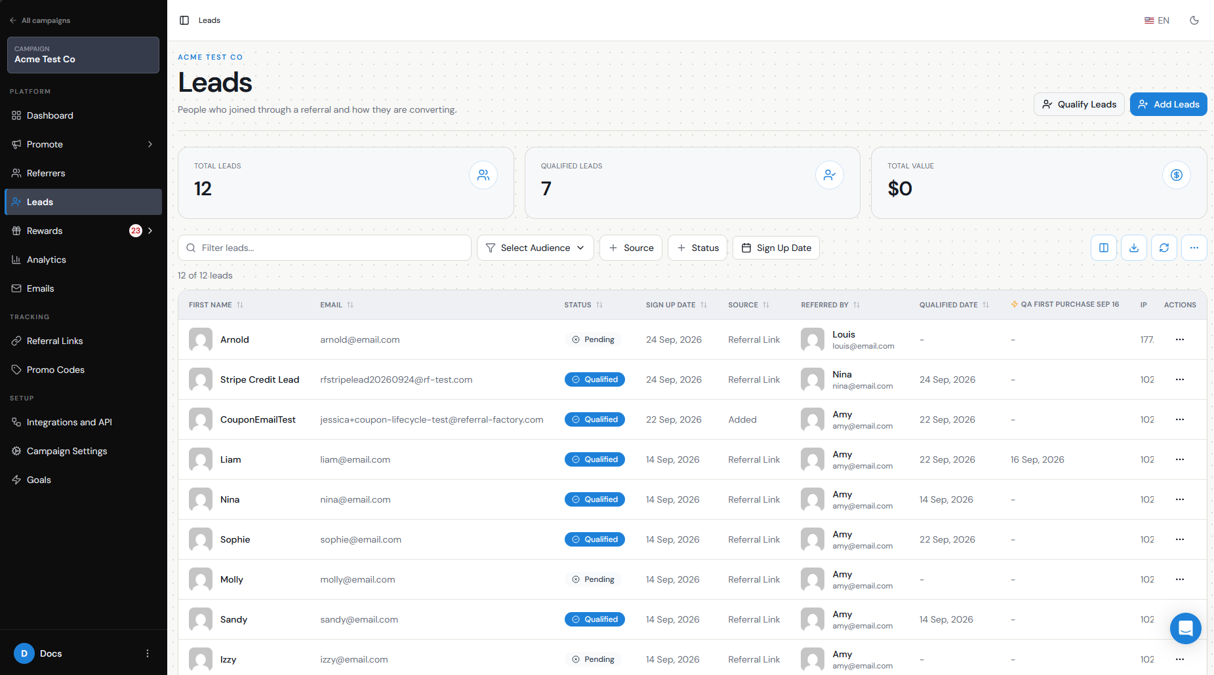Refresh the leads table
Screen dimensions: 1214x675
click(1164, 248)
